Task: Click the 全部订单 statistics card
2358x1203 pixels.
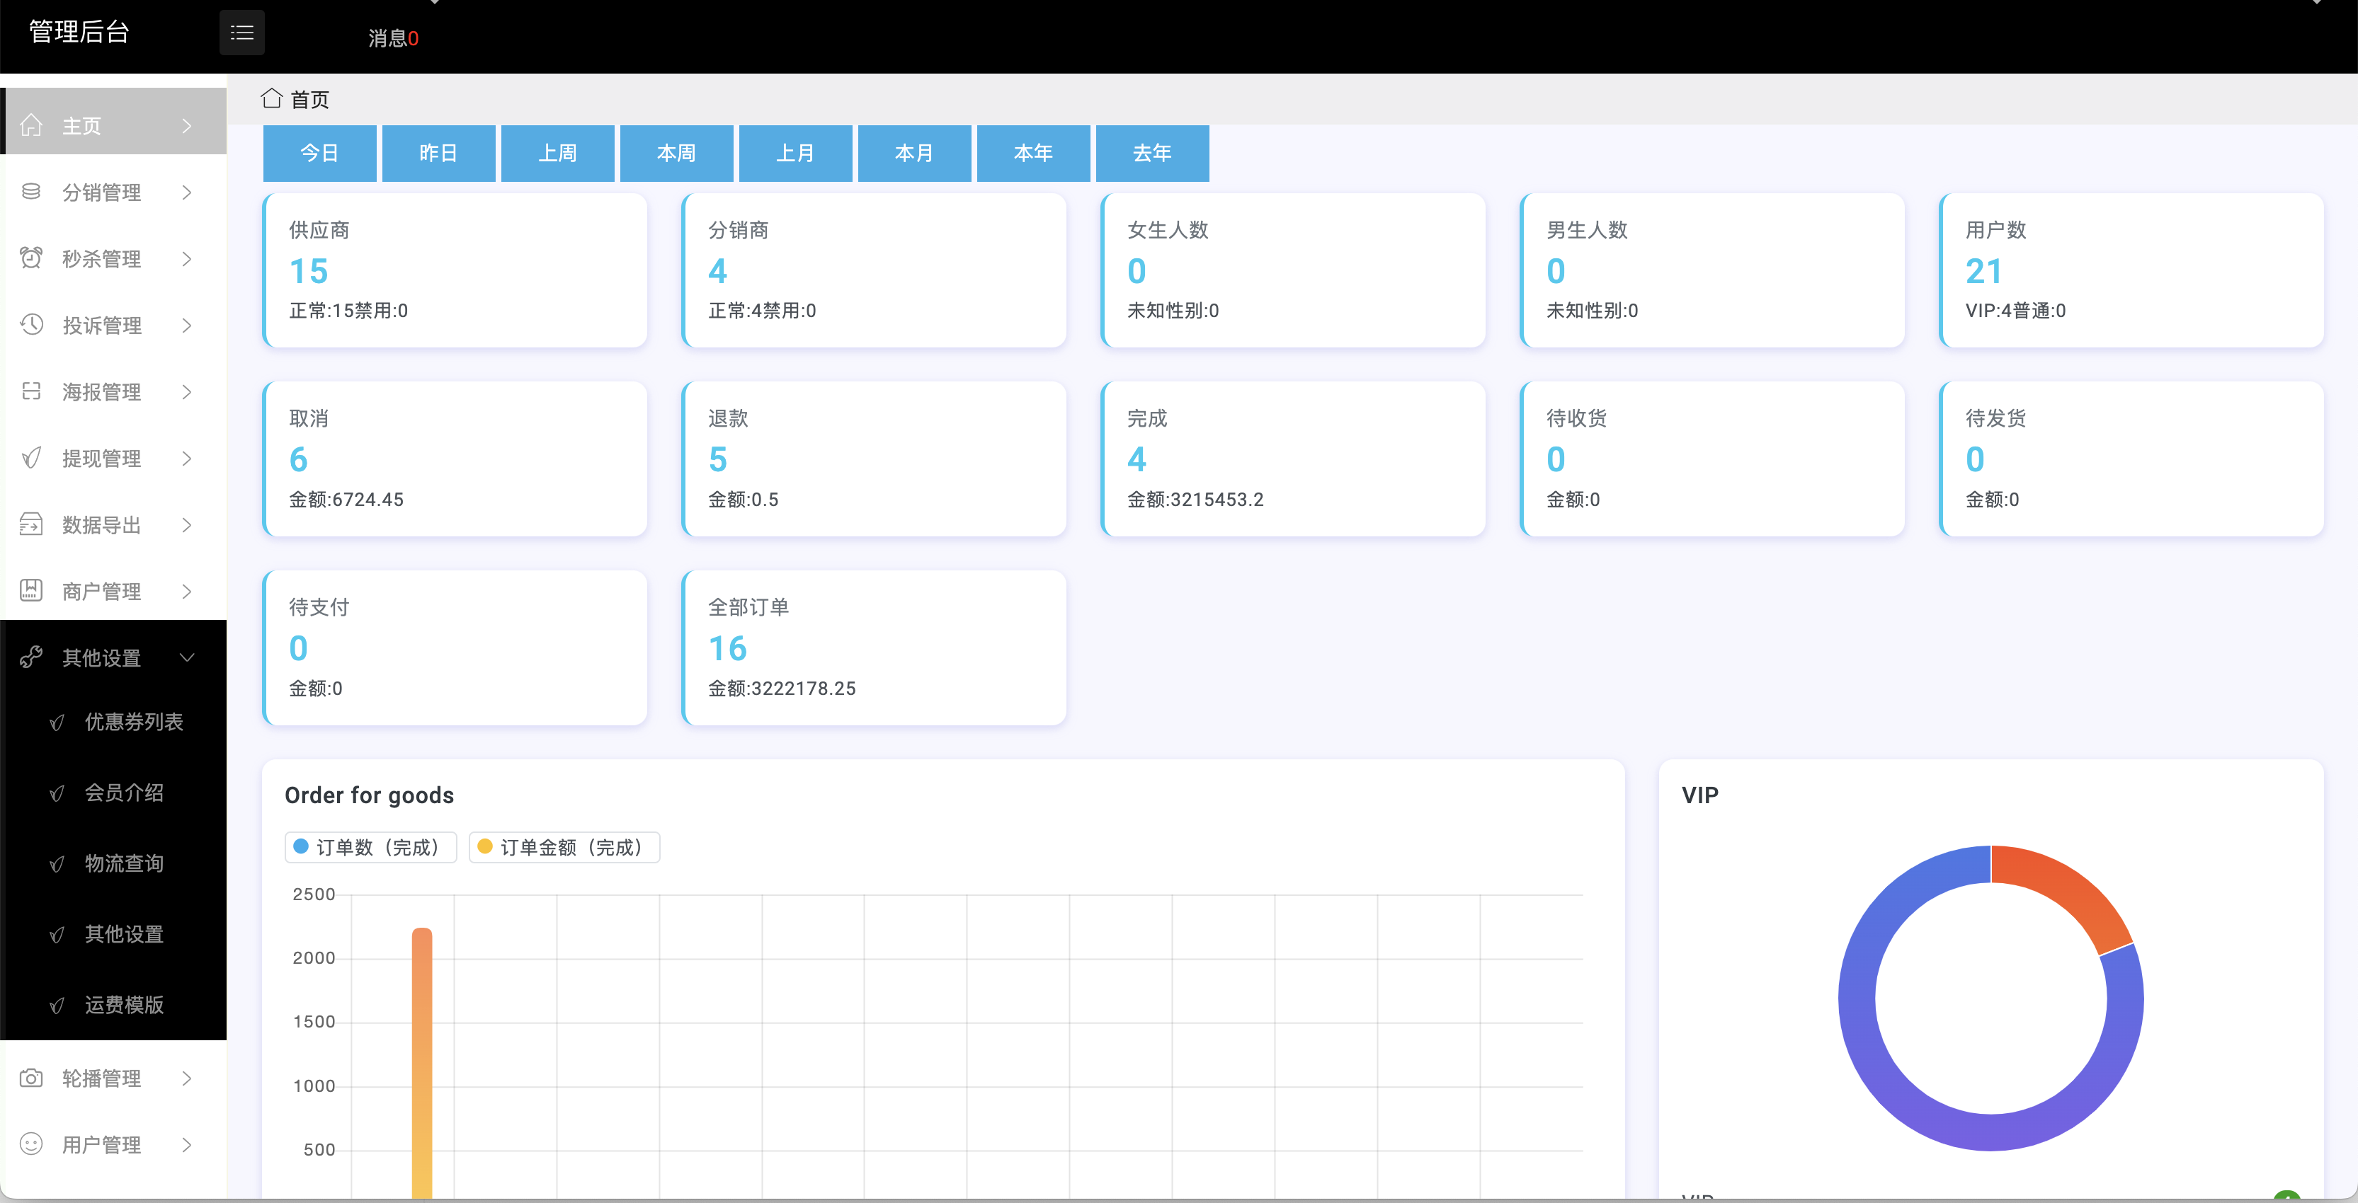Action: coord(875,647)
